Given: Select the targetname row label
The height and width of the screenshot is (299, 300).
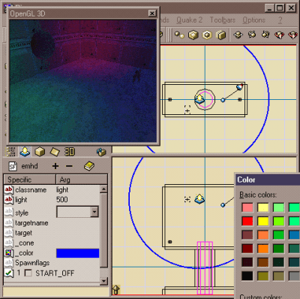Looking at the screenshot, I should 31,223.
